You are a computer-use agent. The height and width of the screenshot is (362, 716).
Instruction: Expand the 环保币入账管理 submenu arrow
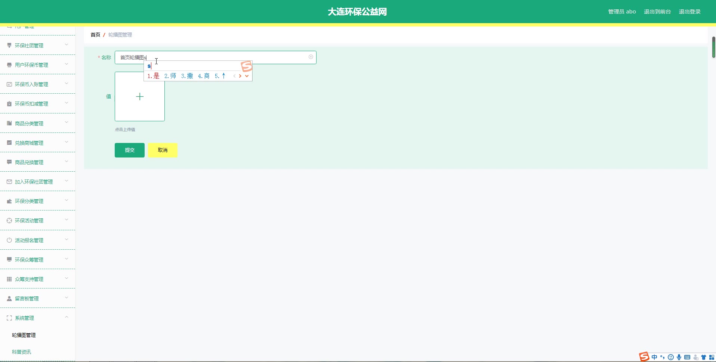67,84
